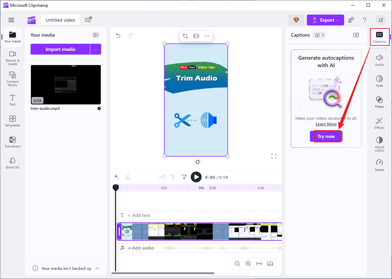Open the Transitions tab
392x279 pixels.
pos(12,142)
